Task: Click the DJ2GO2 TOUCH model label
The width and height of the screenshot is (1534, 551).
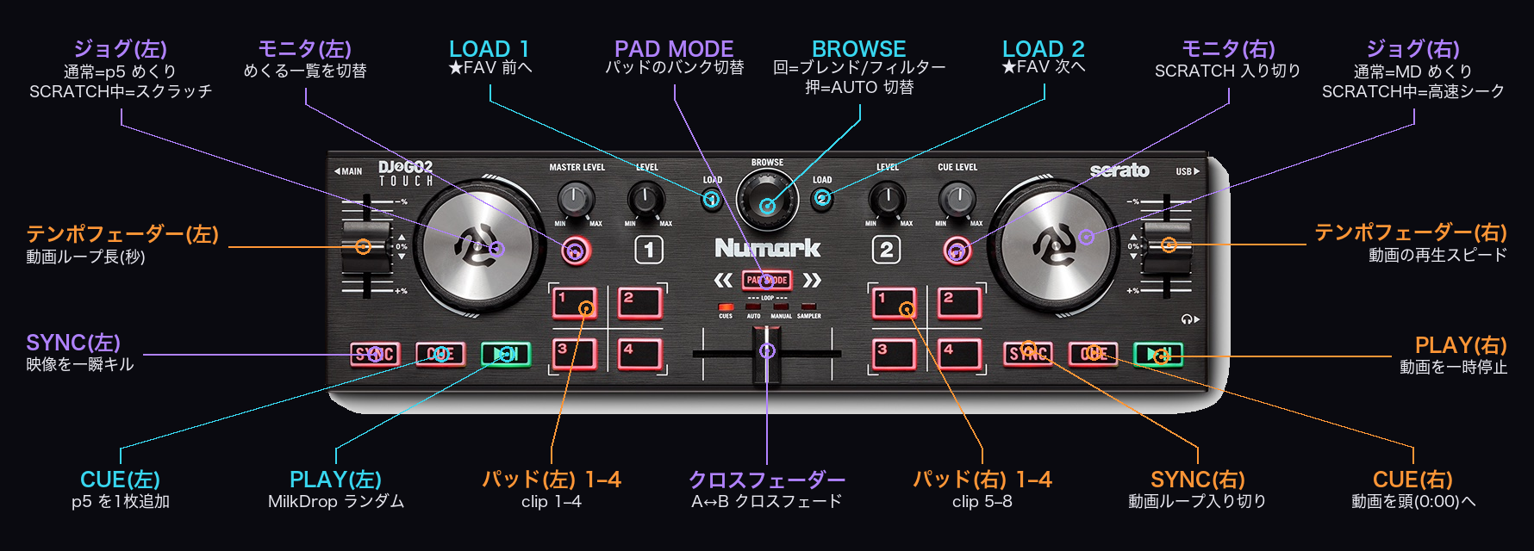Action: point(406,173)
